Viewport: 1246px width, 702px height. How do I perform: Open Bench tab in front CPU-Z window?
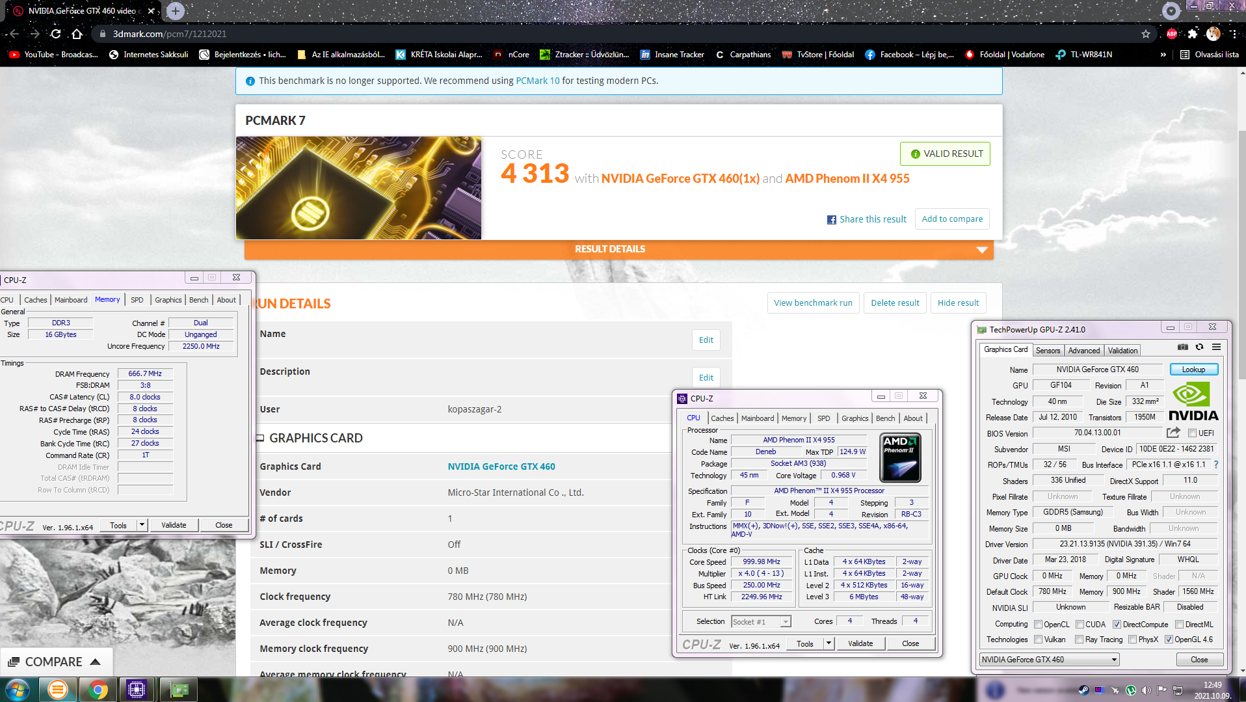click(885, 418)
